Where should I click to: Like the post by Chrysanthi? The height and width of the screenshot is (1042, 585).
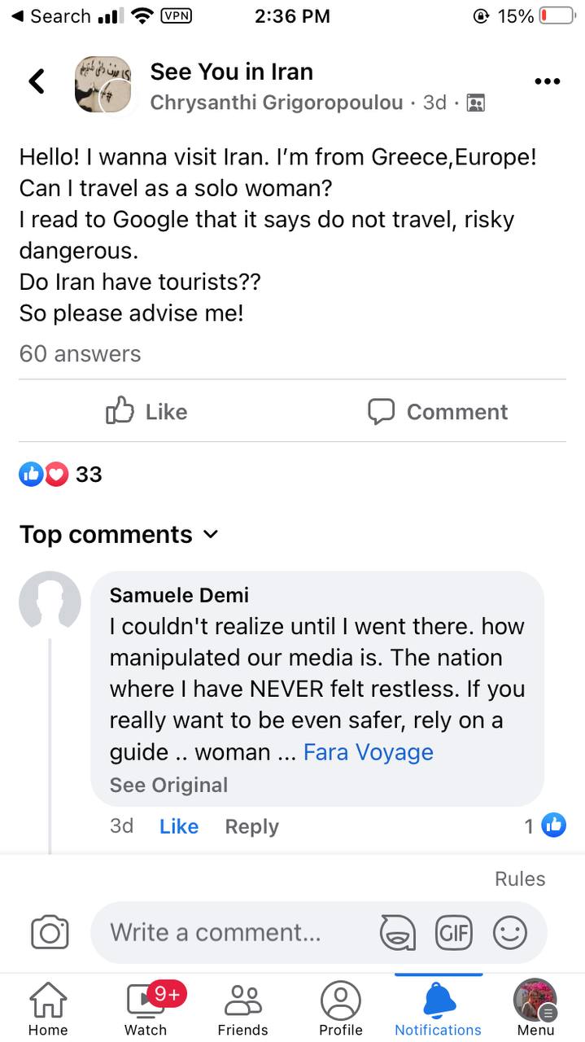point(146,412)
